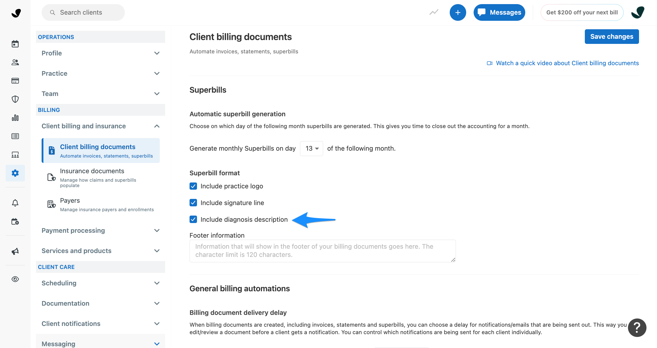
Task: Open the Superbills day 13 dropdown
Action: (311, 148)
